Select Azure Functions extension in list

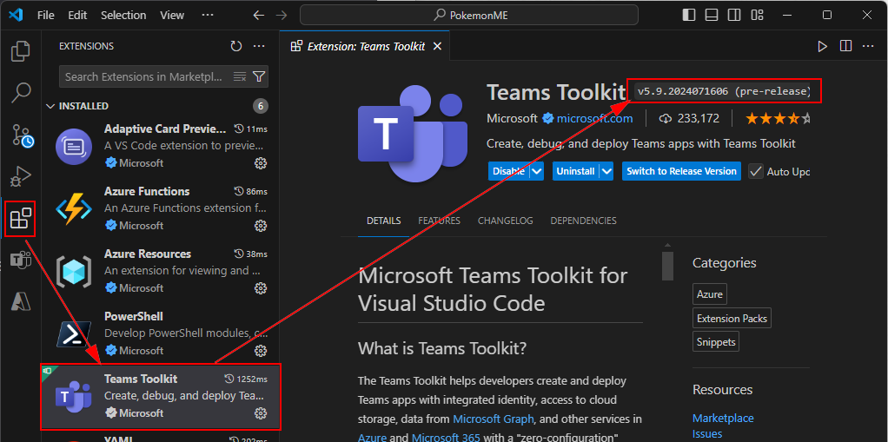pos(161,208)
